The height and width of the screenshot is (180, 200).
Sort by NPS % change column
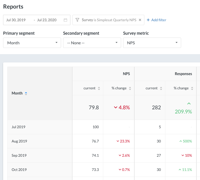coord(130,88)
